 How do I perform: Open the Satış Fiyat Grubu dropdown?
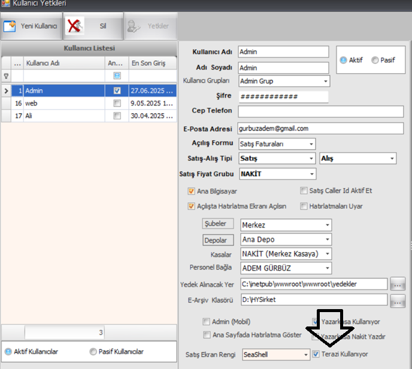tap(311, 174)
